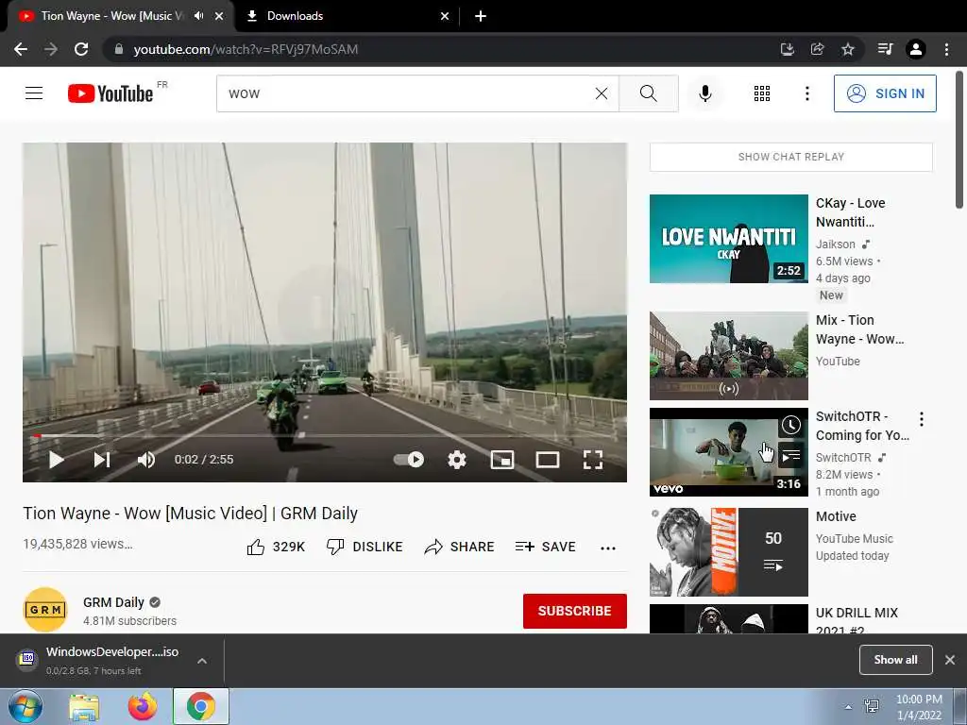Screen dimensions: 967x725
Task: Open Windows Explorer from the taskbar
Action: click(84, 707)
